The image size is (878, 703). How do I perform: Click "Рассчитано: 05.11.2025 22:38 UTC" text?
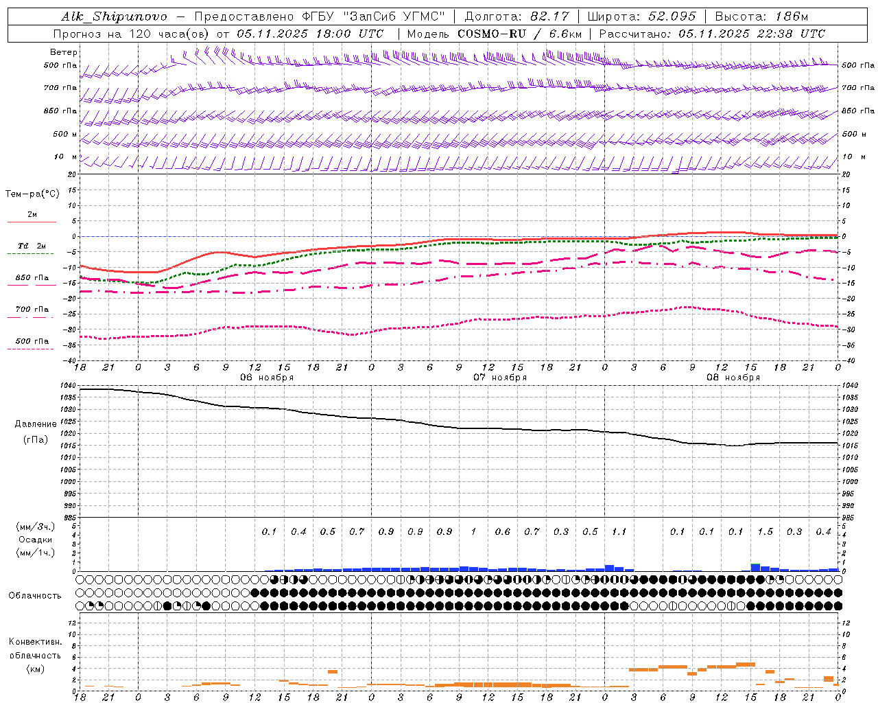(712, 34)
